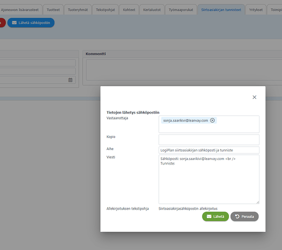Click the Lähetä sähköpostiin toolbar button

click(x=31, y=22)
